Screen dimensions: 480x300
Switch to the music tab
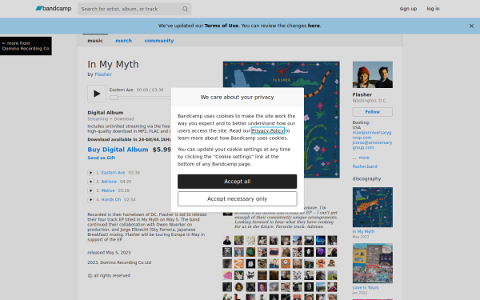pos(95,41)
